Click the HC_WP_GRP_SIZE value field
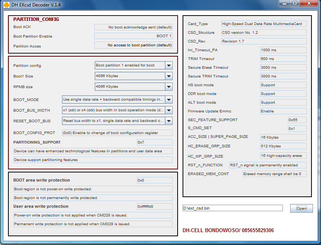The height and width of the screenshot is (245, 321). coord(283,156)
